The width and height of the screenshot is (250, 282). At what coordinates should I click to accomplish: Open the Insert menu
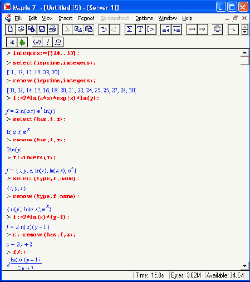66,18
